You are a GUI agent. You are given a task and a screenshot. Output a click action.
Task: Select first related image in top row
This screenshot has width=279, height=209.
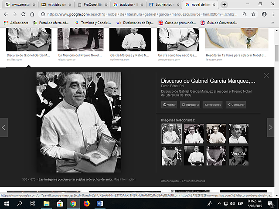pos(171,134)
